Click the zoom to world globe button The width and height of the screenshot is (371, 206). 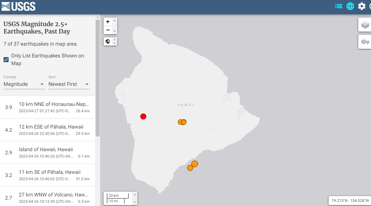coord(108,41)
